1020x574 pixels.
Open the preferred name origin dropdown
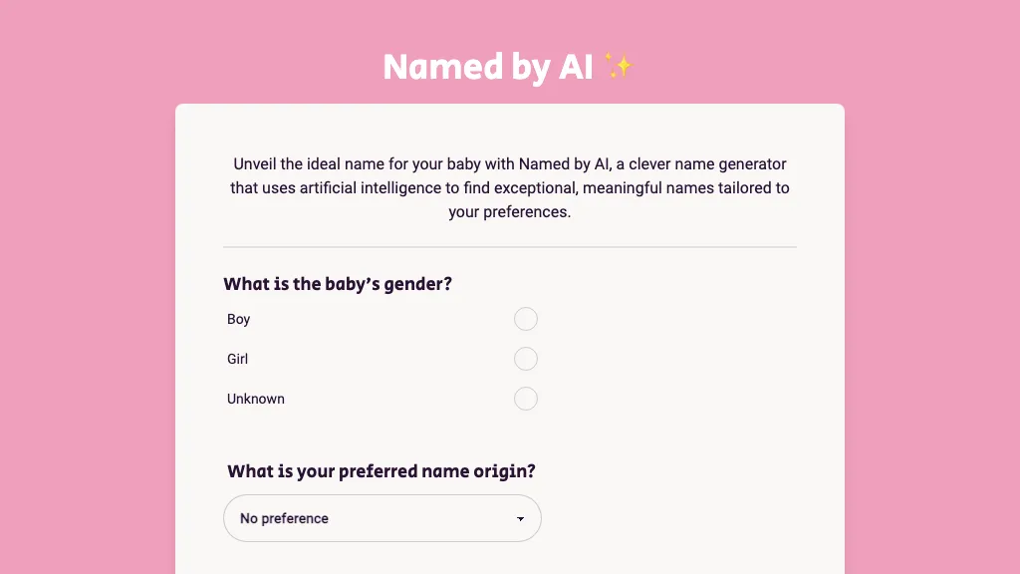click(382, 518)
